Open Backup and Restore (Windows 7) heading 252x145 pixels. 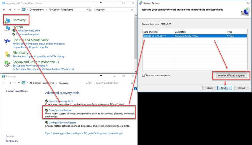click(36, 62)
